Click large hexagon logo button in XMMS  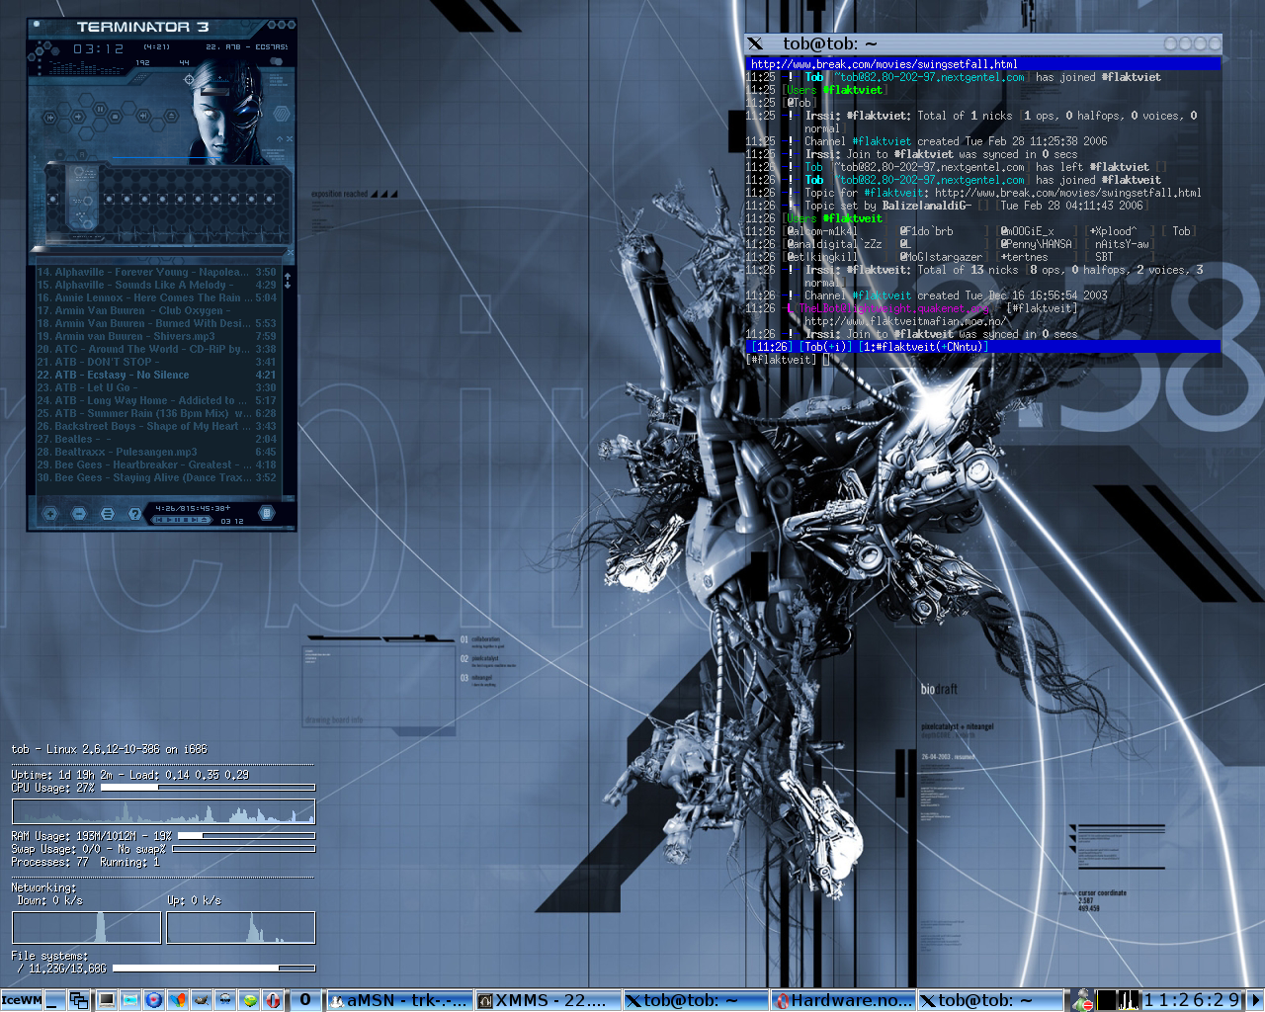(x=282, y=114)
